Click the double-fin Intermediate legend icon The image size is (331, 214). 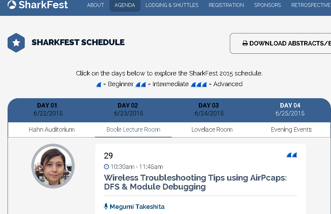tap(141, 84)
